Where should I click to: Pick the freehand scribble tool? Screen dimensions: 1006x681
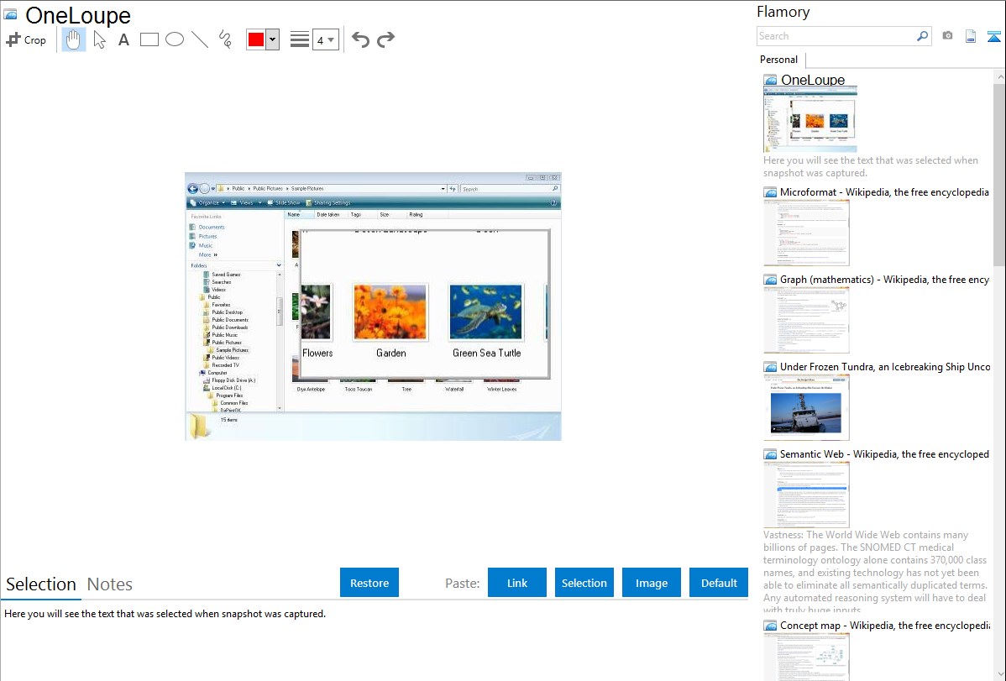pos(225,39)
